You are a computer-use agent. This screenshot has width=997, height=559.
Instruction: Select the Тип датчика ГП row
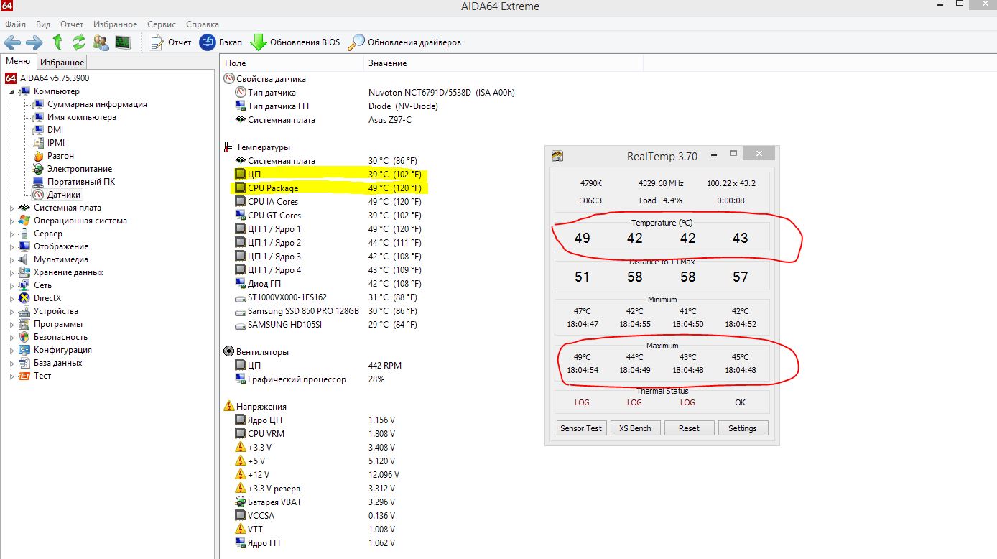tap(336, 106)
